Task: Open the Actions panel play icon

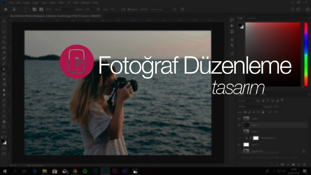Action: coord(232,26)
